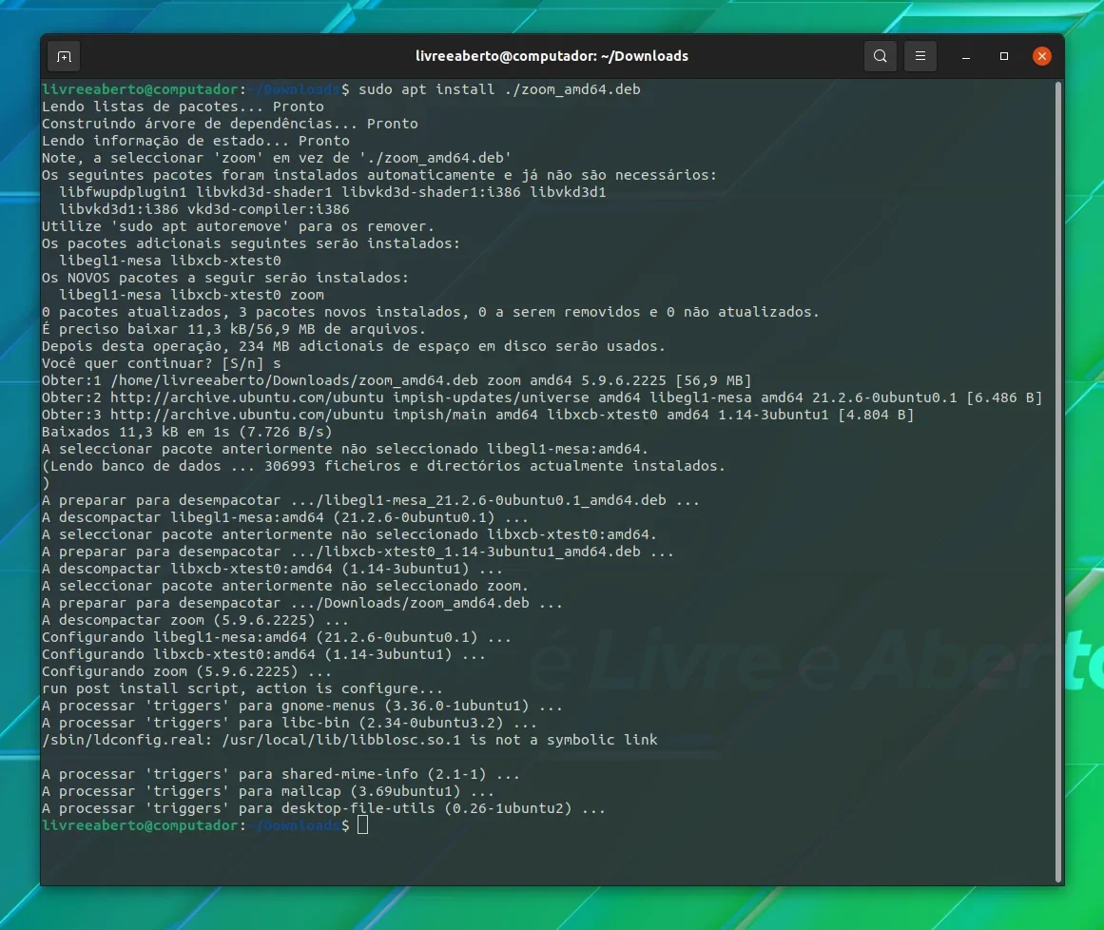The width and height of the screenshot is (1104, 930).
Task: Click the line with 'mailcap (3.69ubuntu1)'
Action: pos(268,791)
